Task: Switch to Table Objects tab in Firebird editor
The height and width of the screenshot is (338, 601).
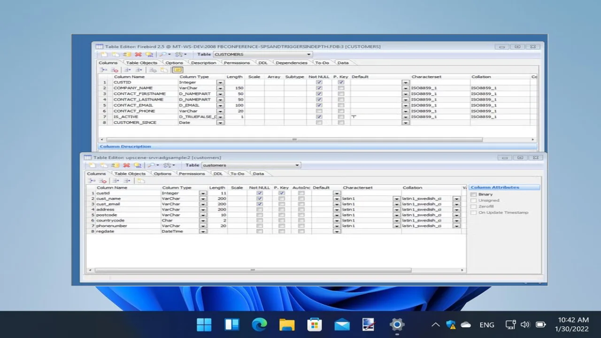Action: tap(142, 62)
